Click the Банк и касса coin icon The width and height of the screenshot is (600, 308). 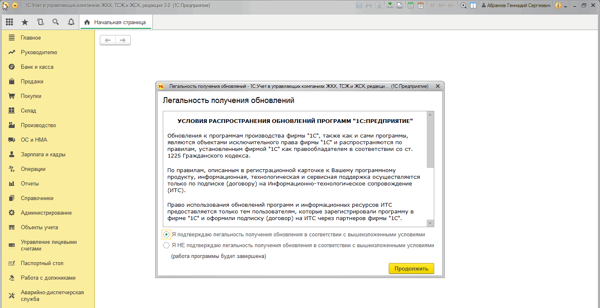pyautogui.click(x=12, y=67)
